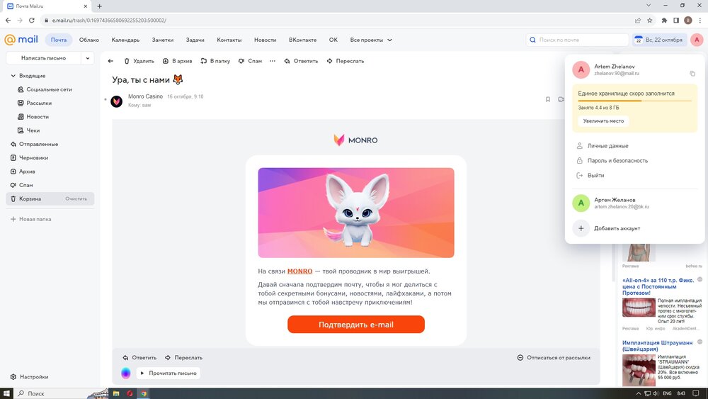Mark the email as spam

[x=250, y=61]
